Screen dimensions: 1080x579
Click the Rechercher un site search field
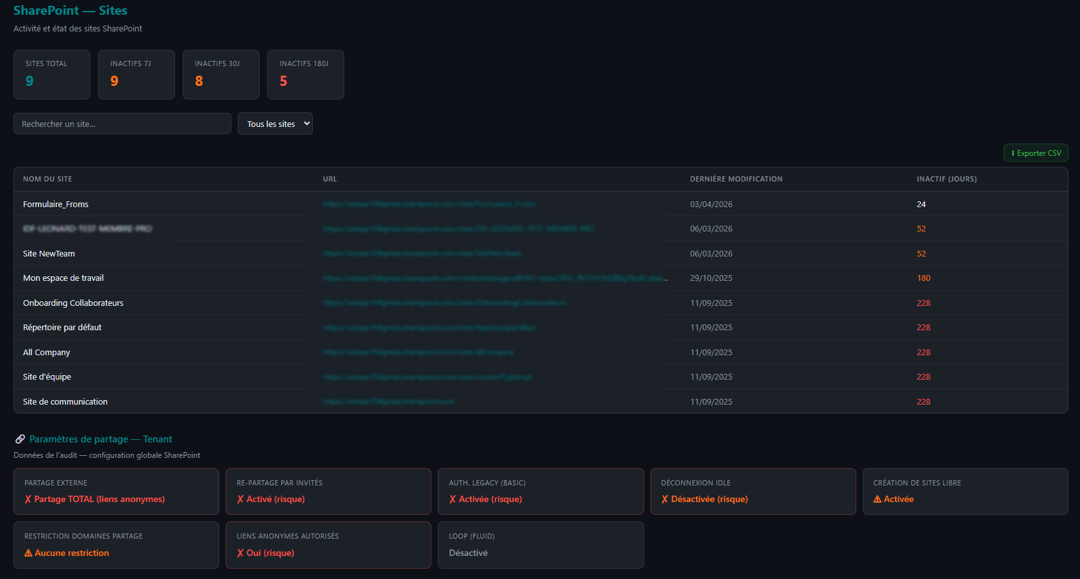(x=122, y=124)
